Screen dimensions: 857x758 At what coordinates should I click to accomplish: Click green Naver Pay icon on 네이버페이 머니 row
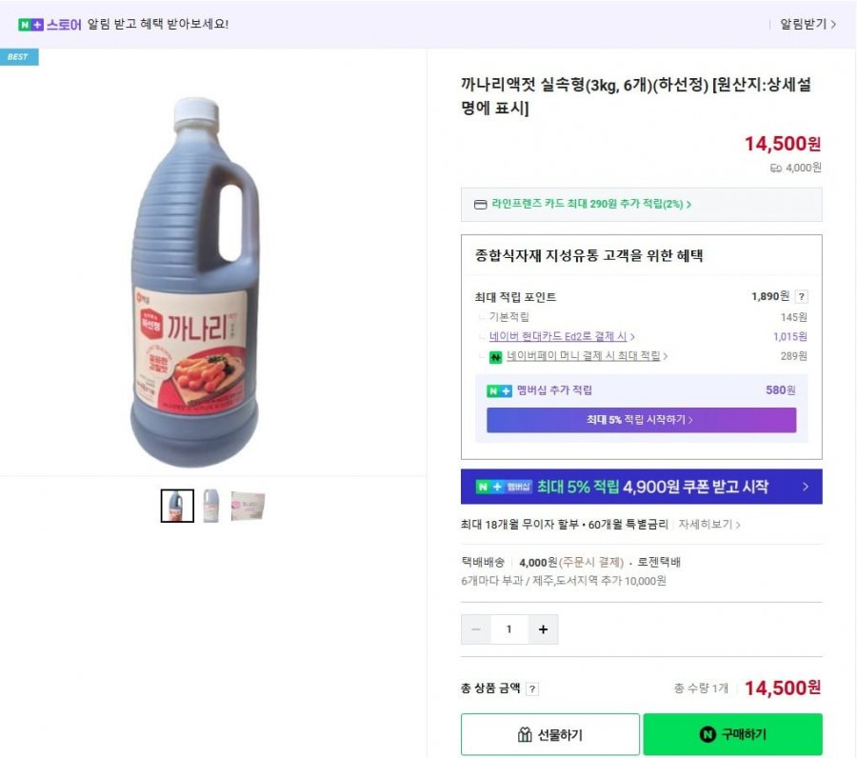point(495,354)
